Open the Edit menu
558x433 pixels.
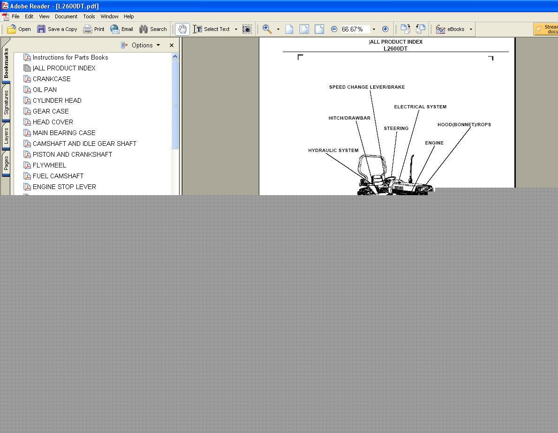[29, 16]
